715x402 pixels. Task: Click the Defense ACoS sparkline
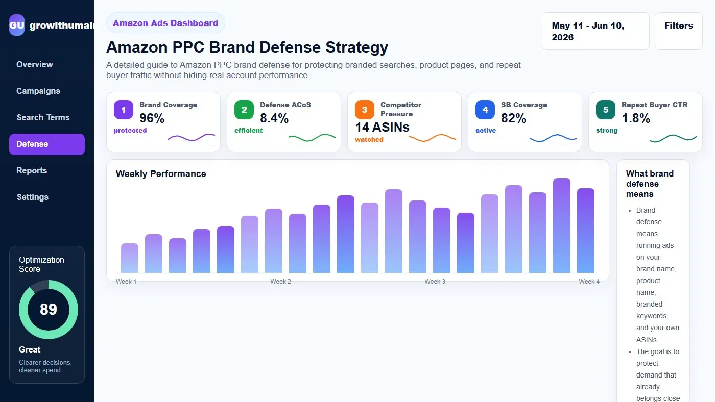(312, 137)
